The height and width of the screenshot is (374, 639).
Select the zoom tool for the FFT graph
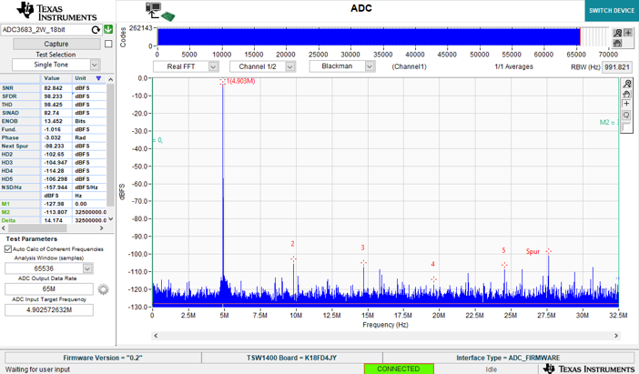point(627,84)
